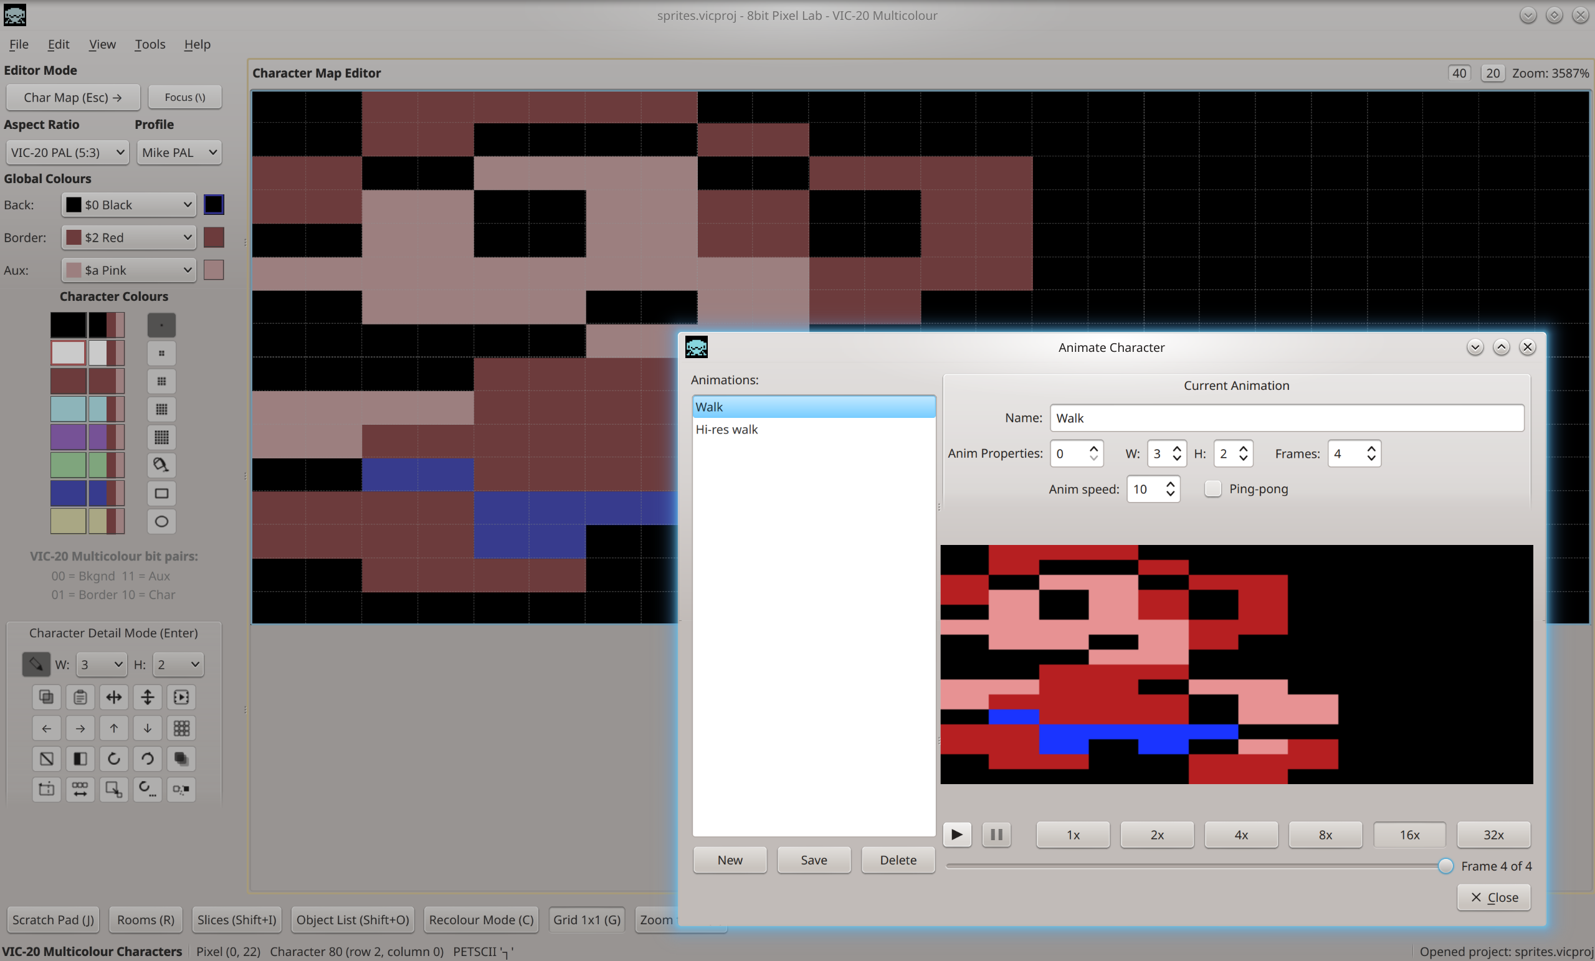1595x961 pixels.
Task: Click the Char Map (Esc) button
Action: point(72,97)
